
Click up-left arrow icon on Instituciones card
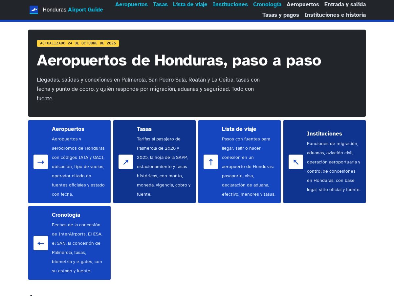point(296,162)
